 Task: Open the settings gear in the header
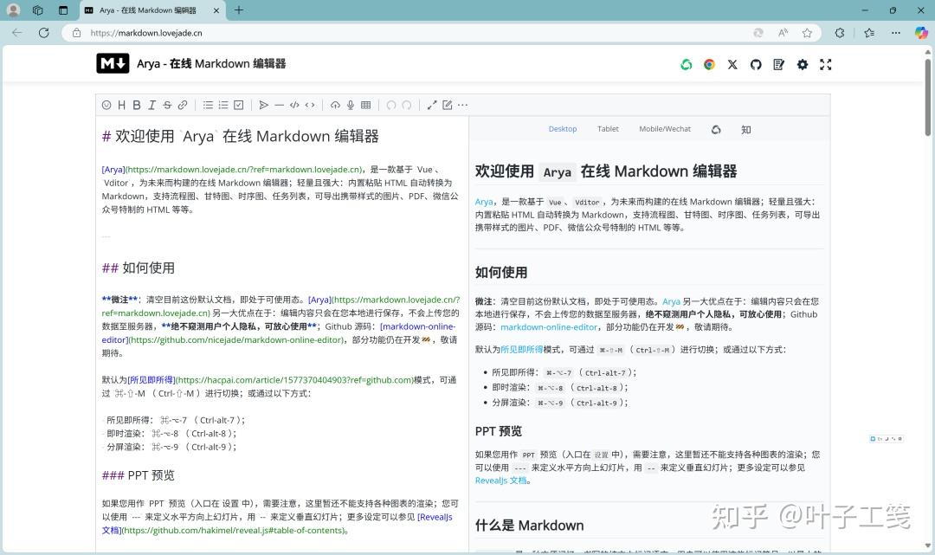click(x=803, y=64)
